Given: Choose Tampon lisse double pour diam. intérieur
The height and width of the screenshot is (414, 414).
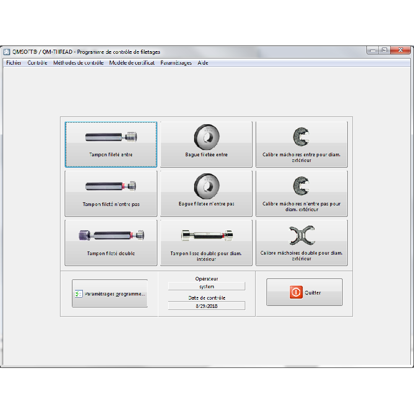Looking at the screenshot, I should coord(206,243).
